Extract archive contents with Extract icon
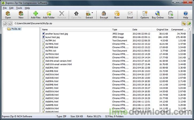The image size is (194, 120). (x=89, y=15)
